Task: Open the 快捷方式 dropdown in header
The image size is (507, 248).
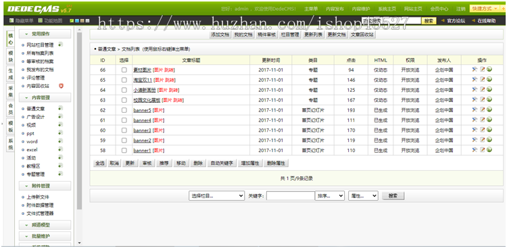Action: pos(484,9)
